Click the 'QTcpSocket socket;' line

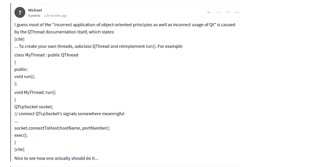click(34, 107)
